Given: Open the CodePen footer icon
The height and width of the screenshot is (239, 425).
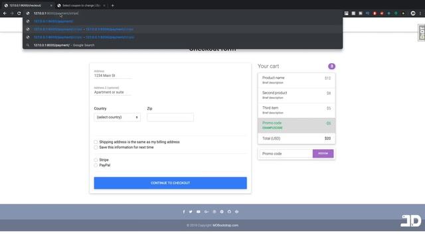Looking at the screenshot, I should 236,212.
